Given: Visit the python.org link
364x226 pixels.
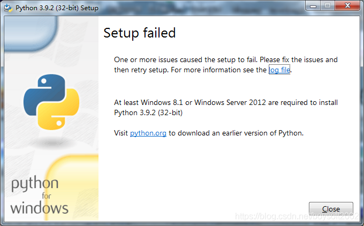Looking at the screenshot, I should 148,133.
